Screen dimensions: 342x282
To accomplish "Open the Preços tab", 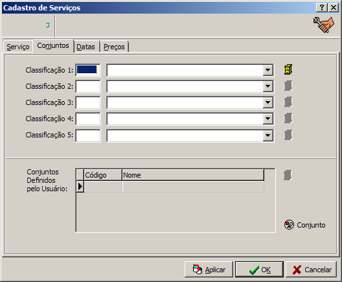I will (x=114, y=47).
